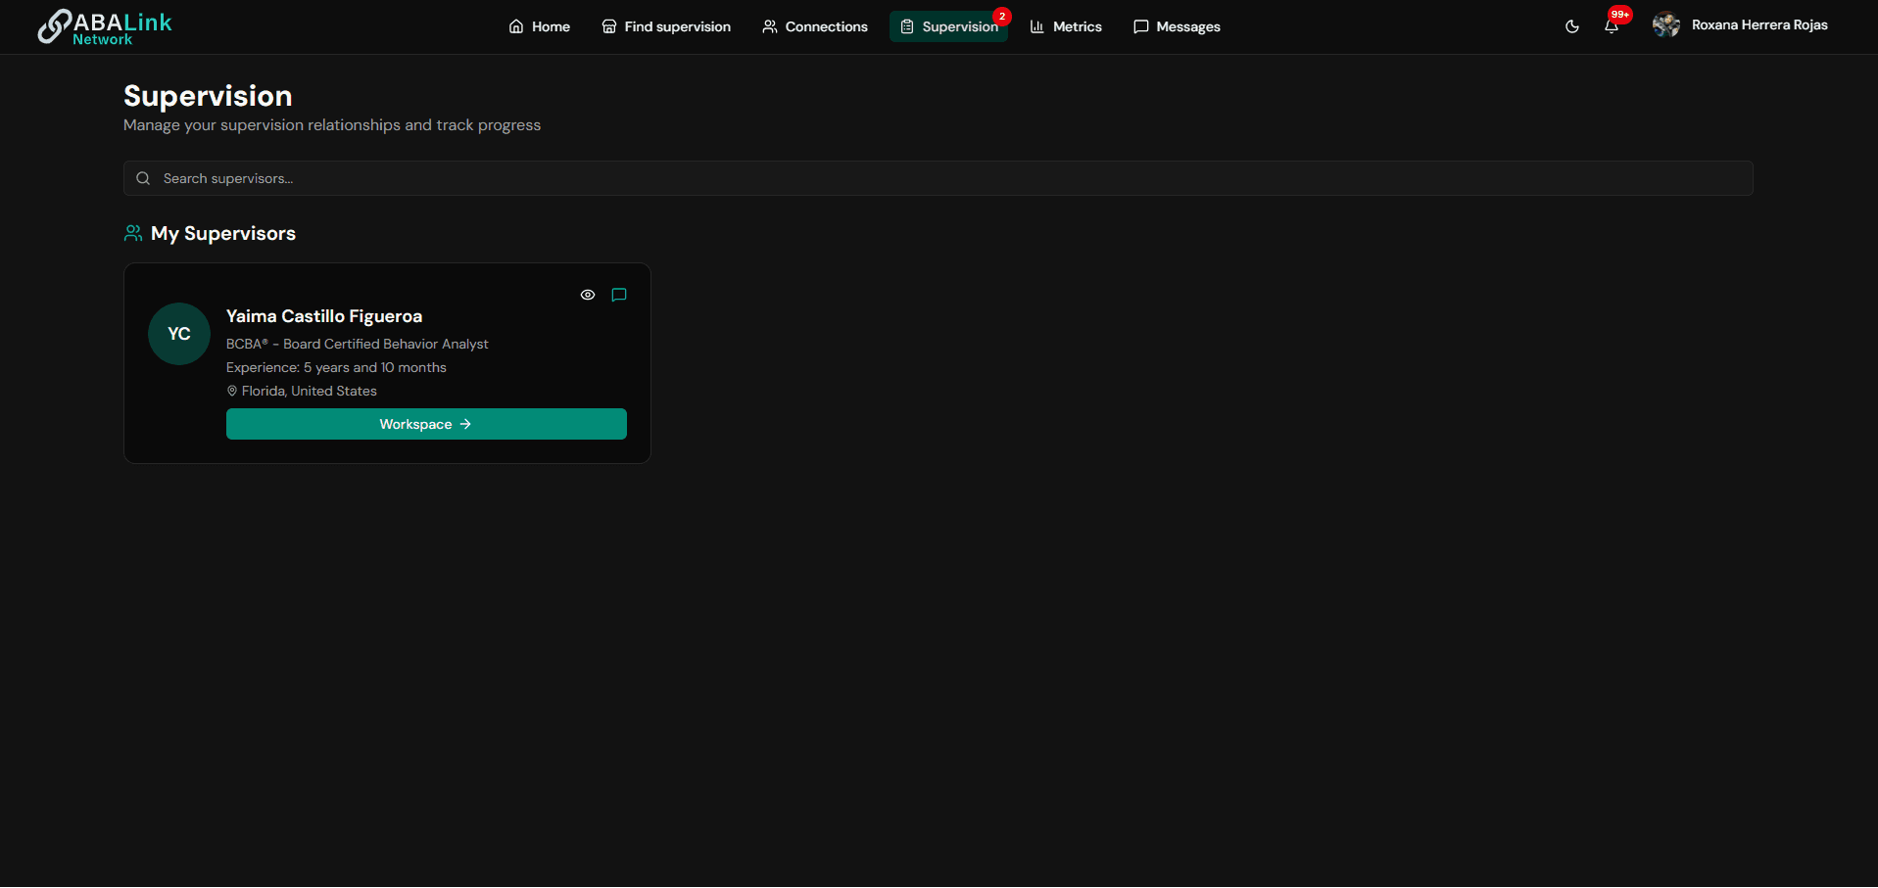Focus the Search supervisors field
The width and height of the screenshot is (1878, 888).
tap(939, 178)
